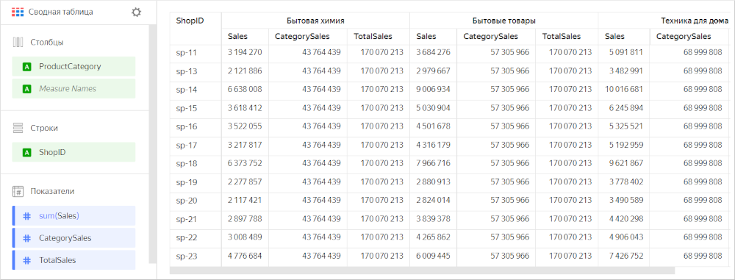Click the sp-20 row label
Viewport: 735px width, 280px height.
pos(186,201)
